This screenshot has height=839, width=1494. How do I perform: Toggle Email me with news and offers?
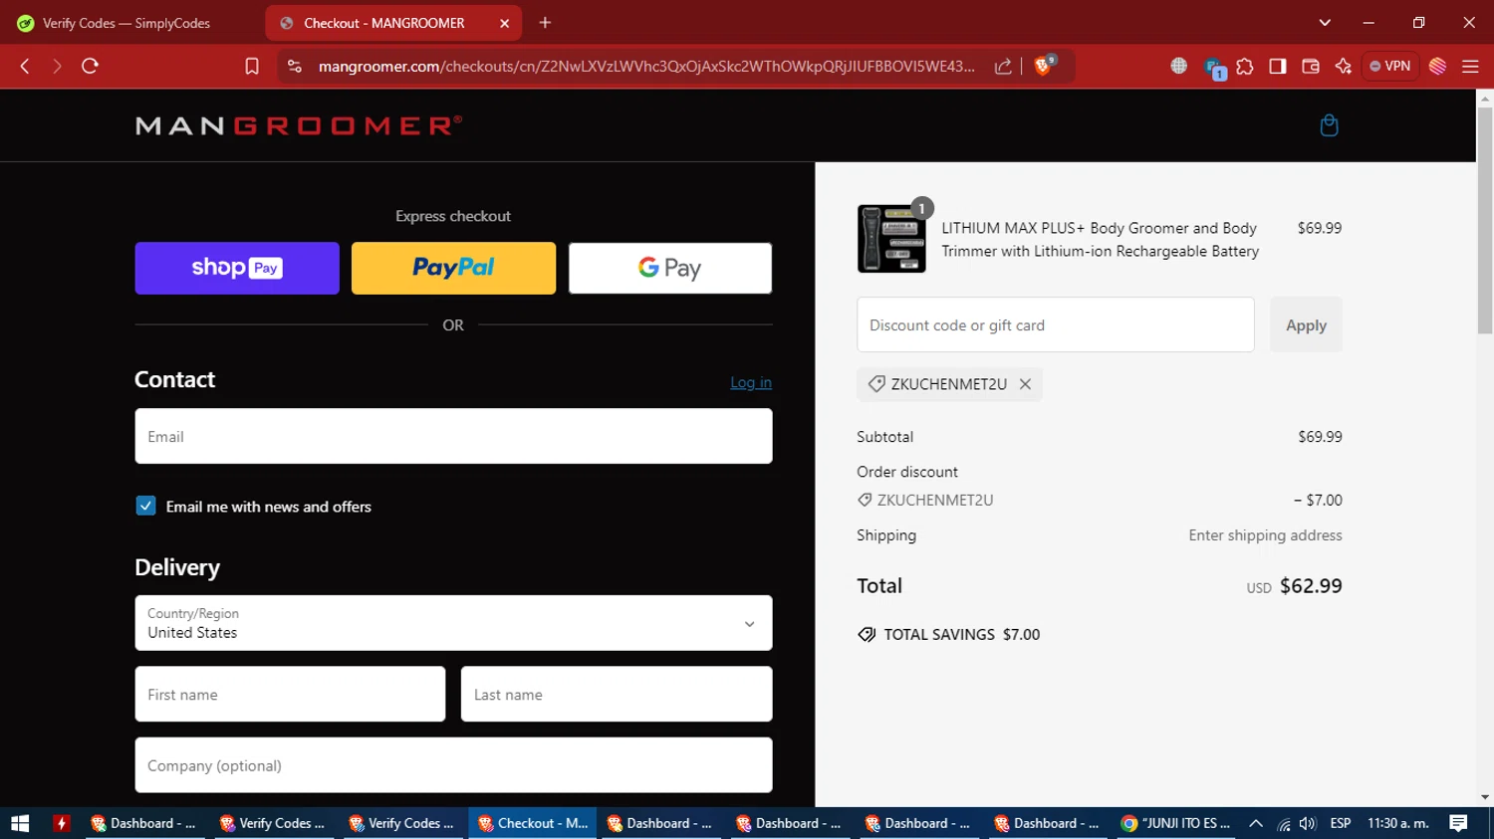pos(145,506)
